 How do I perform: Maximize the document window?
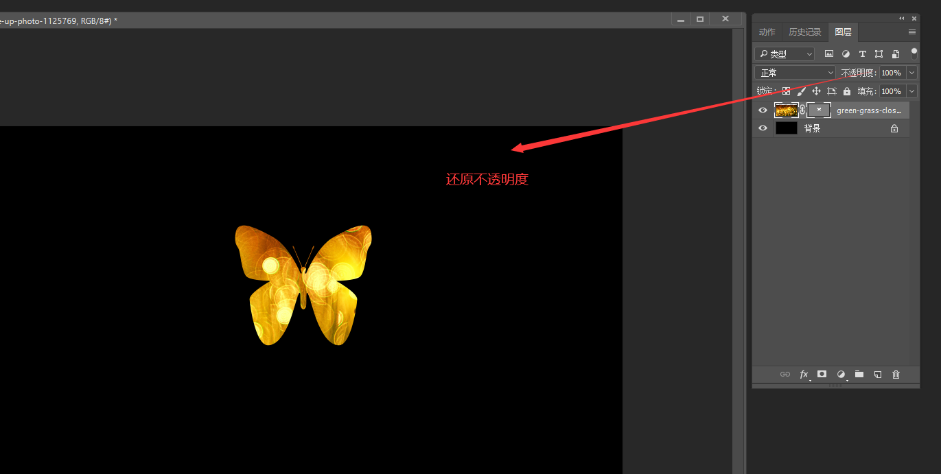click(x=700, y=20)
